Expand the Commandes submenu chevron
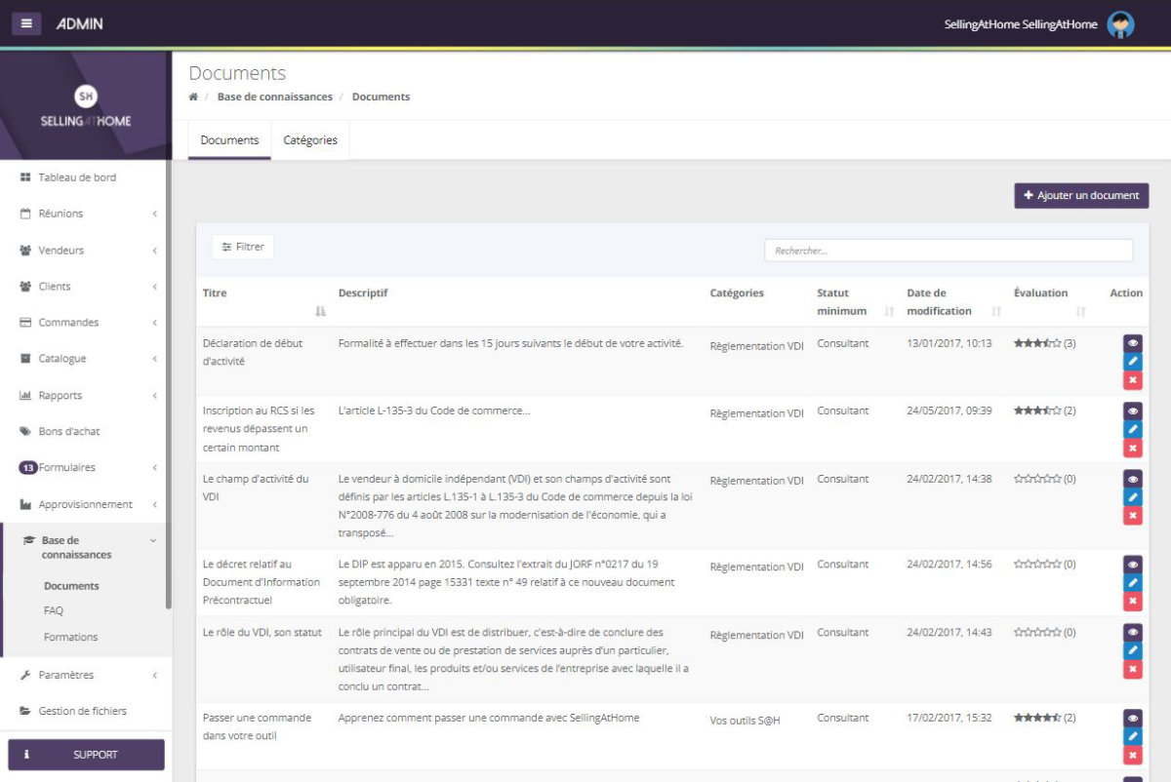1171x782 pixels. pyautogui.click(x=154, y=323)
